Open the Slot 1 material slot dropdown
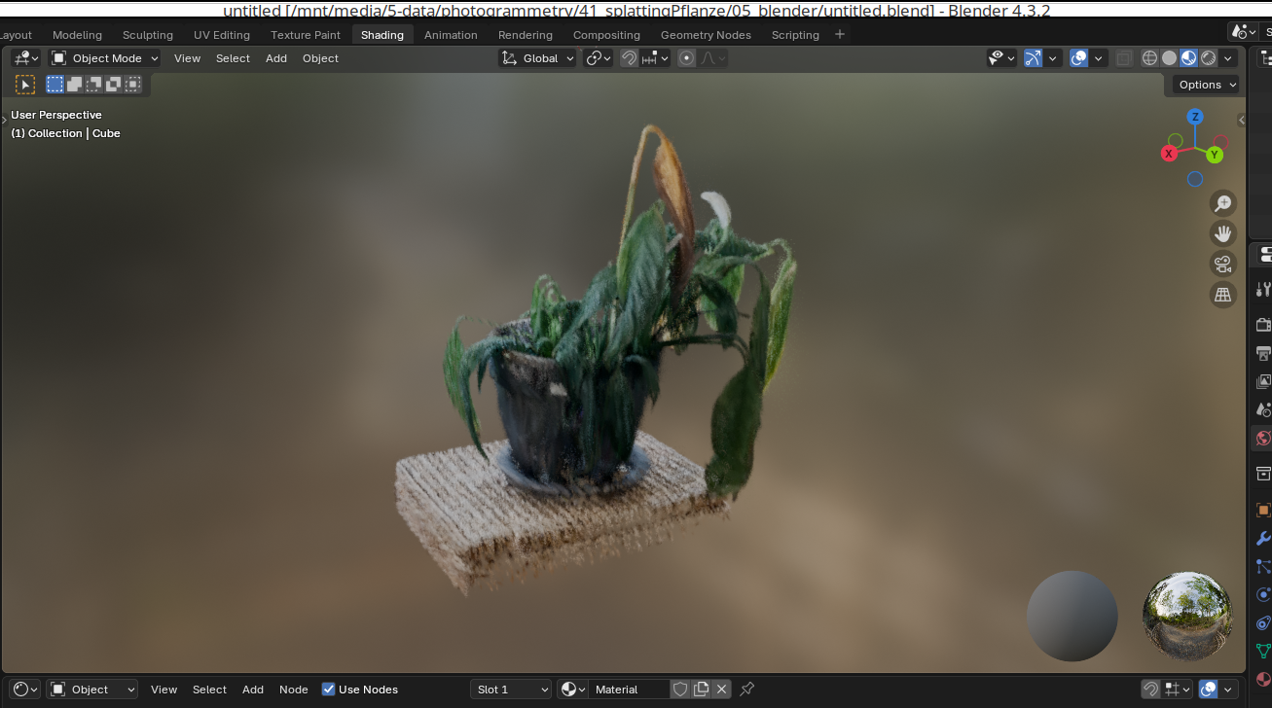Screen dimensions: 1272x708 (x=511, y=690)
